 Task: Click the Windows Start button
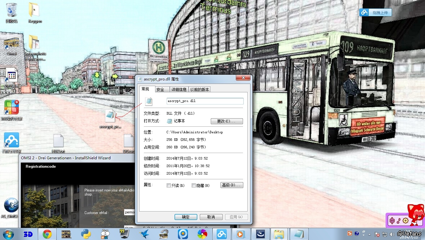(8, 234)
